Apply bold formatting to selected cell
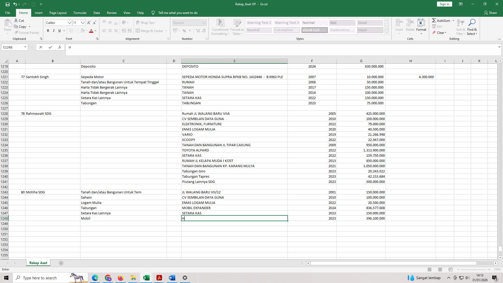503x283 pixels. click(48, 31)
